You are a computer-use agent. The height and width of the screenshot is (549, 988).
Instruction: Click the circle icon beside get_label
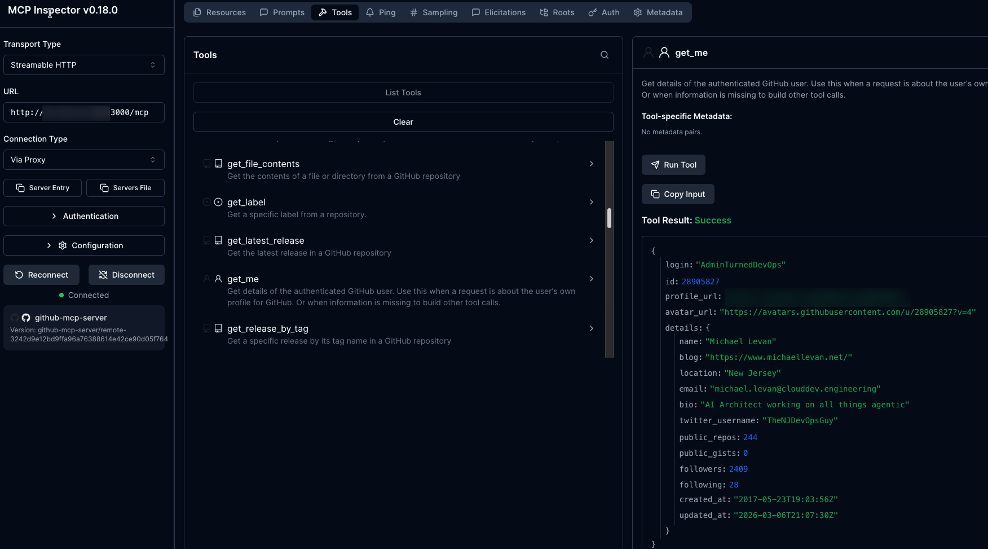[218, 202]
